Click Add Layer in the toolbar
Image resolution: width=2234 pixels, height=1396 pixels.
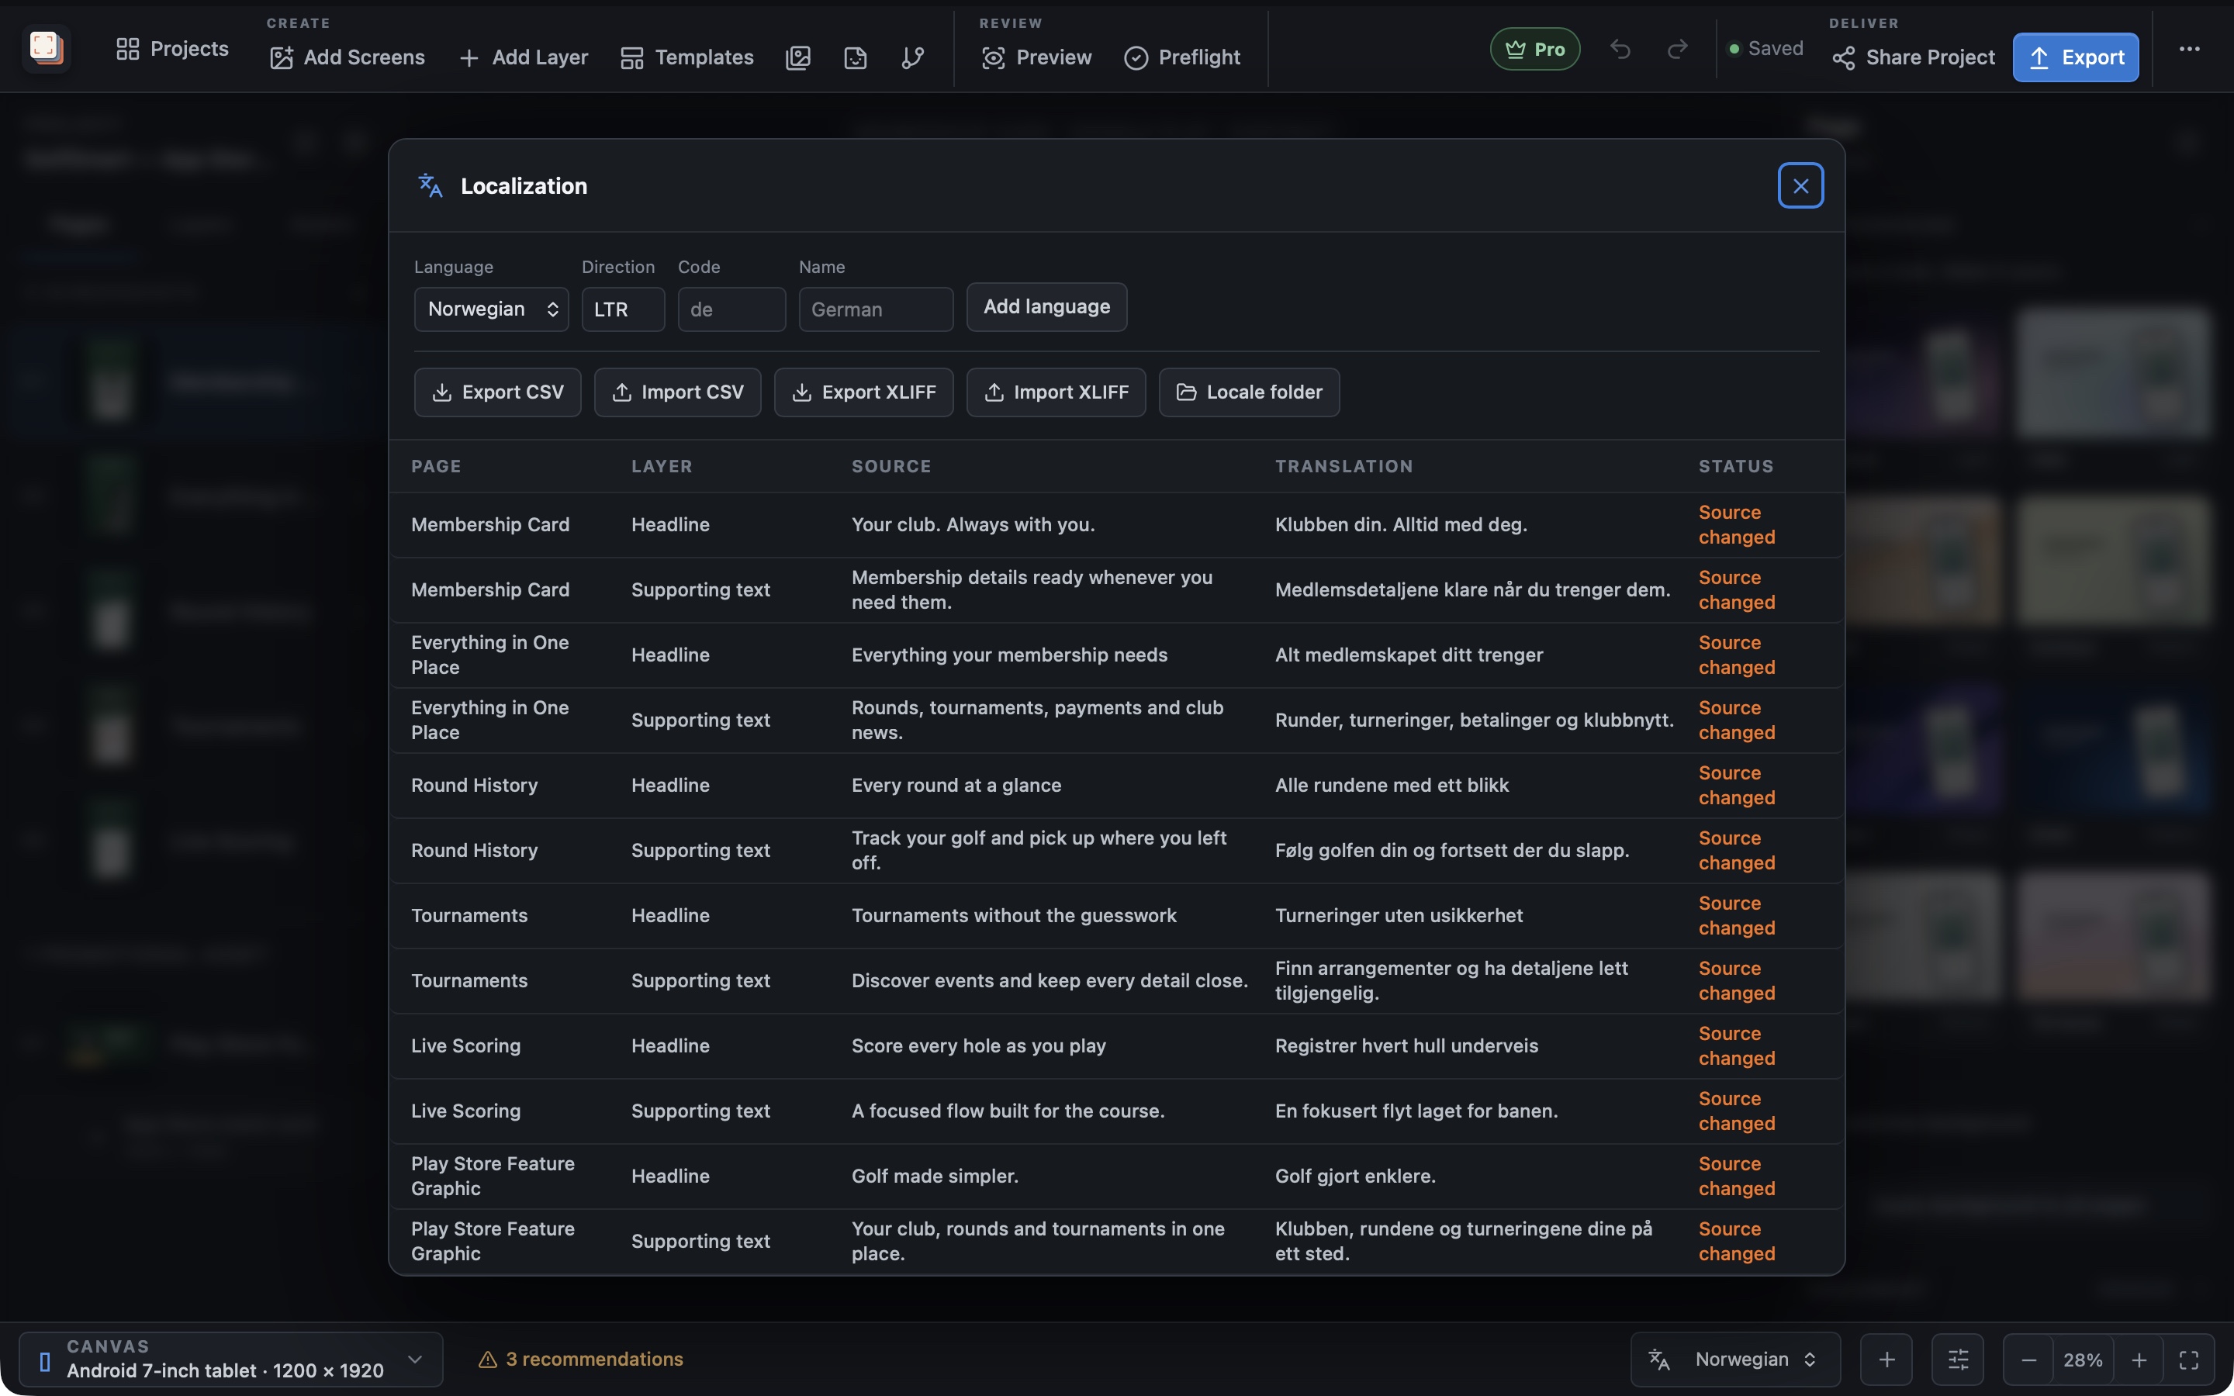pyautogui.click(x=524, y=57)
